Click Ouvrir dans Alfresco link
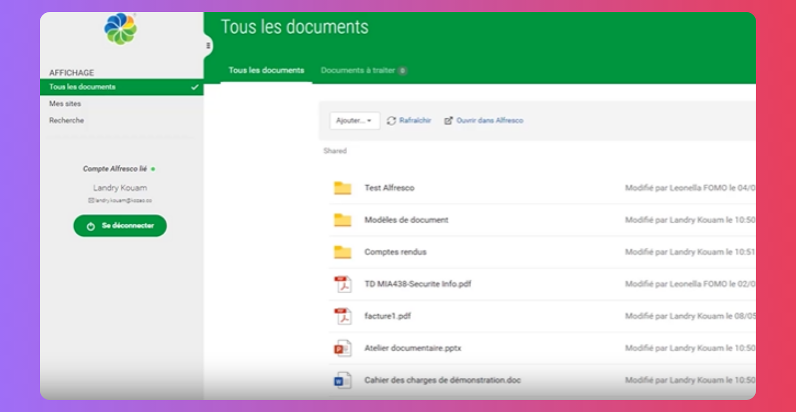The height and width of the screenshot is (412, 796). point(490,121)
